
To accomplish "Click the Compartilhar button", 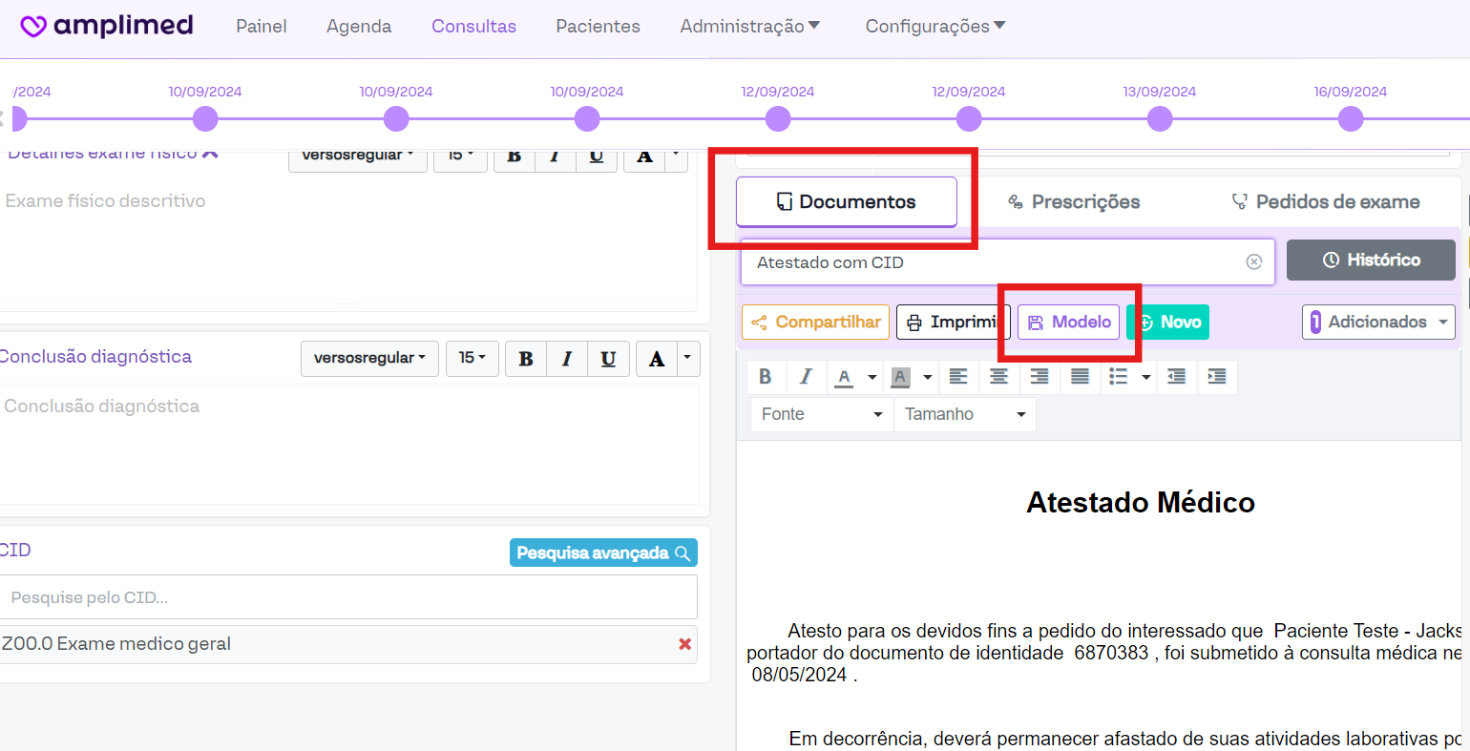I will [x=816, y=323].
